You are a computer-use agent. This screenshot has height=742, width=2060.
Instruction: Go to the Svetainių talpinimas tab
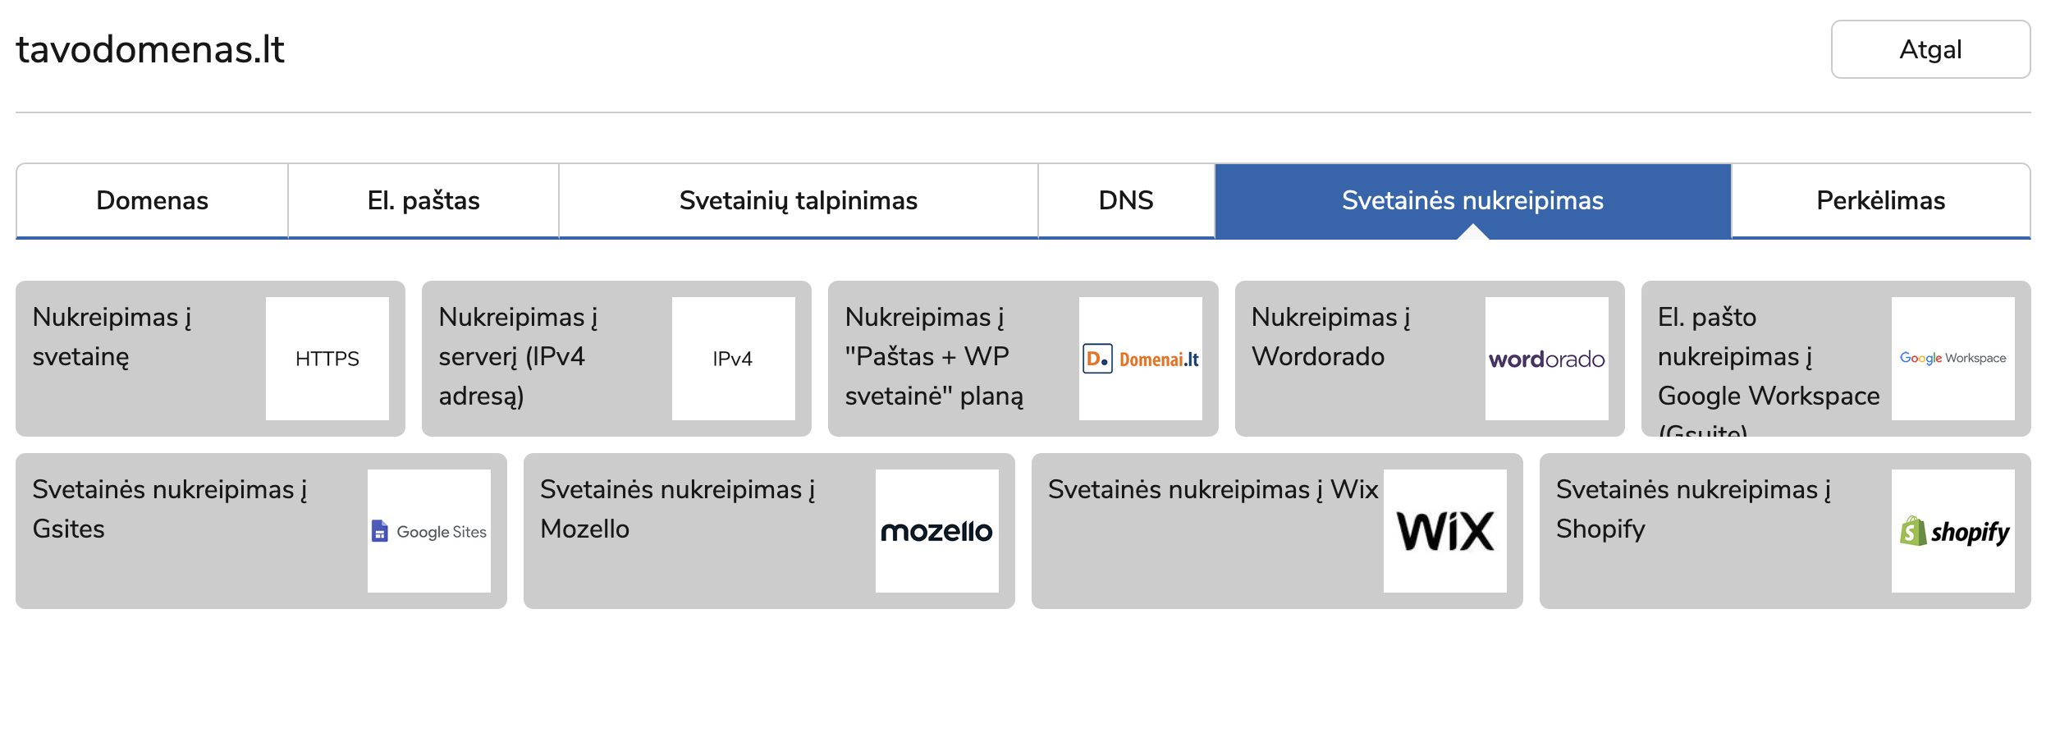[x=799, y=201]
